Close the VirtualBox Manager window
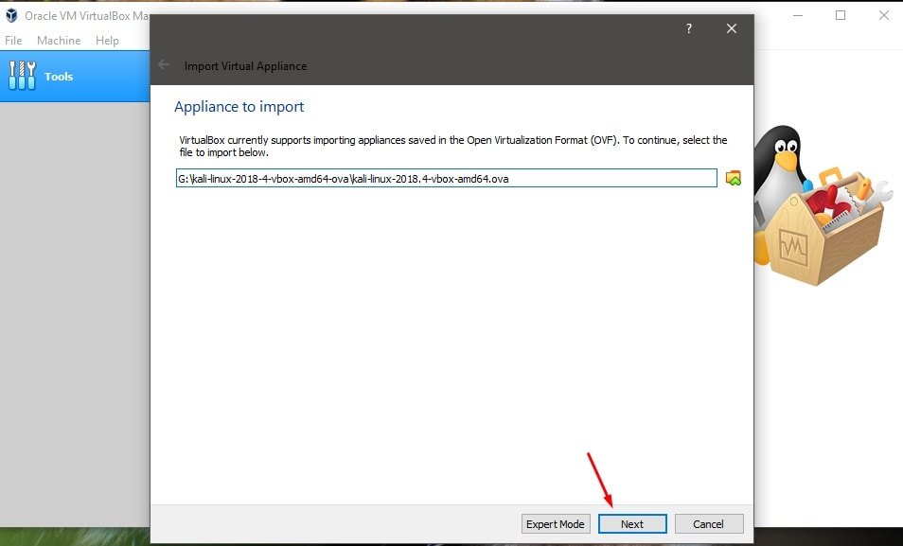This screenshot has width=903, height=546. click(x=884, y=15)
